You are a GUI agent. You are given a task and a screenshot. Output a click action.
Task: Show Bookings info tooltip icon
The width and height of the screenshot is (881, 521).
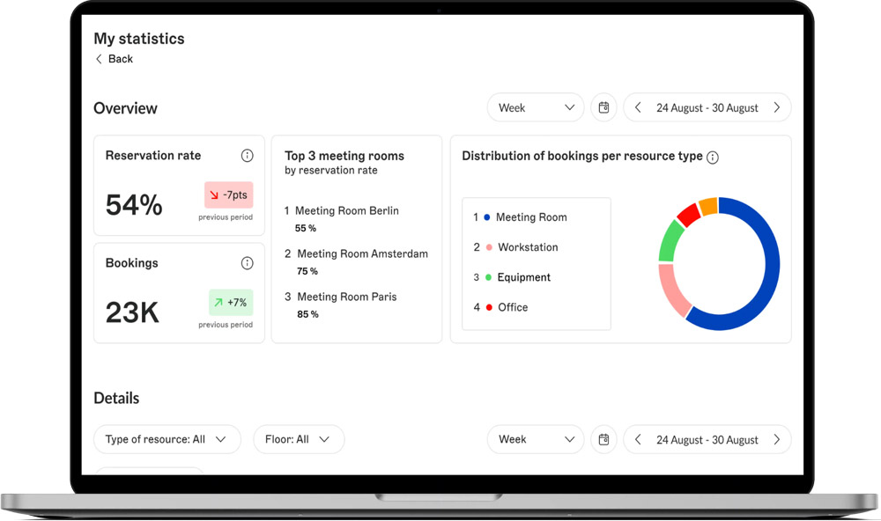click(x=247, y=263)
